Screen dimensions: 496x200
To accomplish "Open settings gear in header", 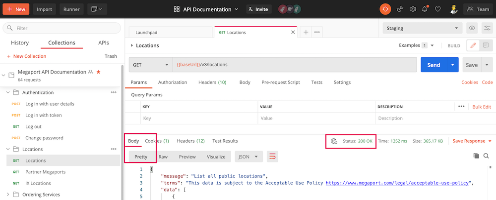I will (x=413, y=9).
